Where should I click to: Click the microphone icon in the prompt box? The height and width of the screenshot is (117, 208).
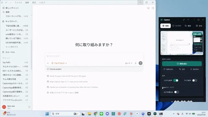pos(136,63)
